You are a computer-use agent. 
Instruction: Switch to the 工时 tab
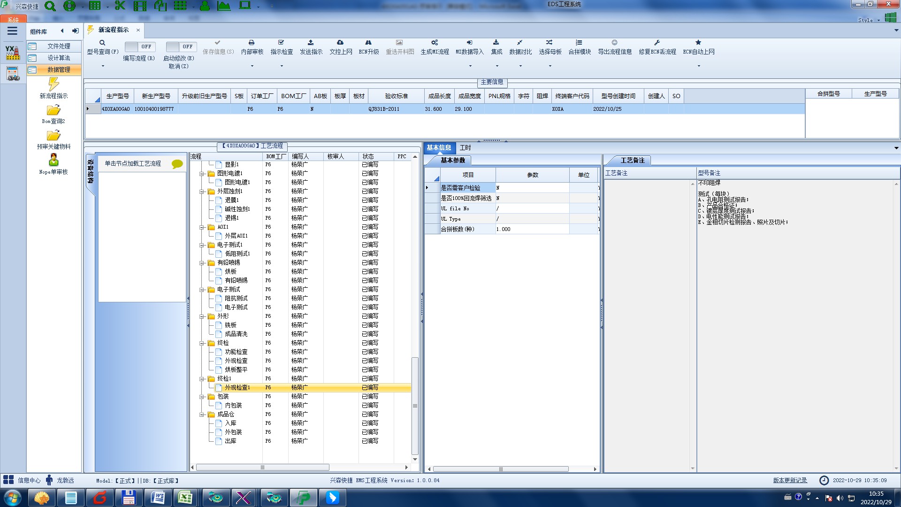tap(465, 148)
